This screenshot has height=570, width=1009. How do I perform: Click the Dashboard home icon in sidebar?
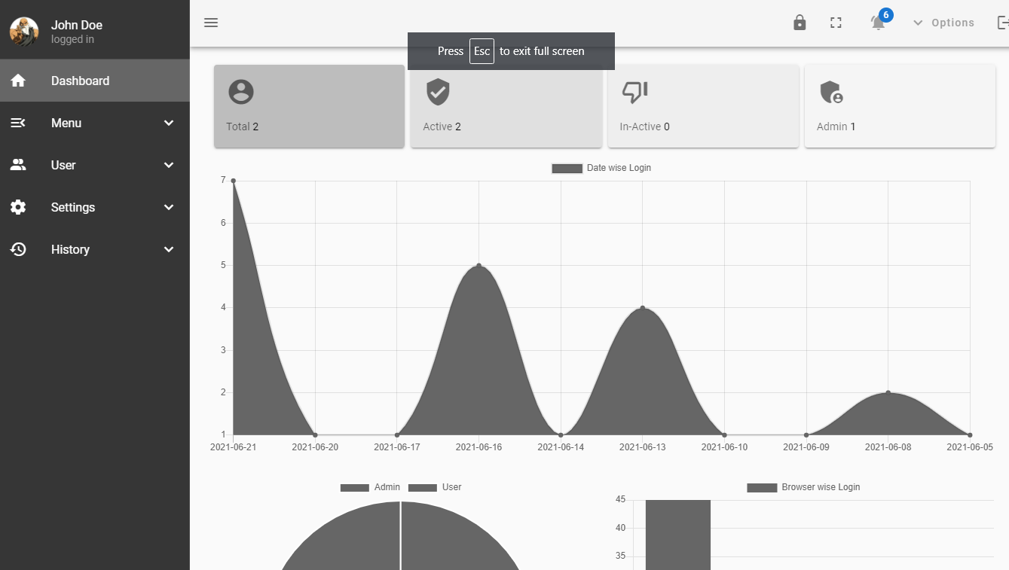tap(18, 81)
